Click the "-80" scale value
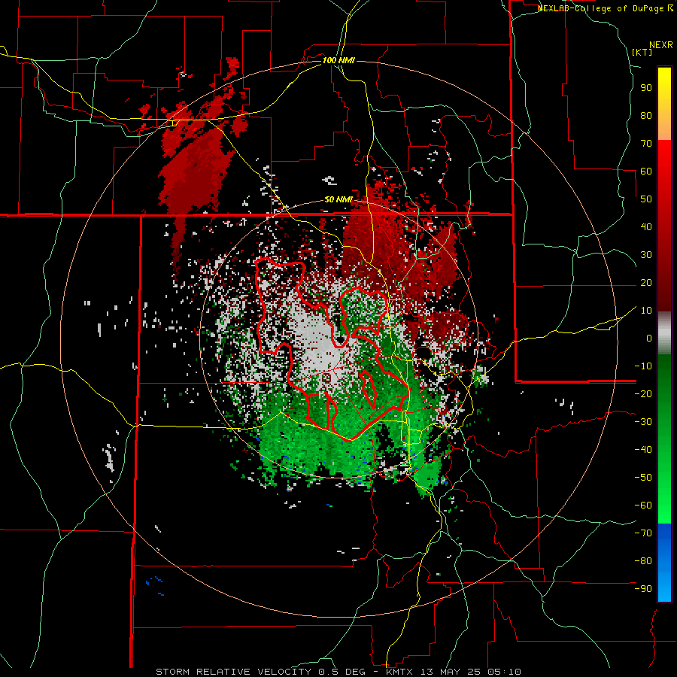Image resolution: width=677 pixels, height=677 pixels. pyautogui.click(x=643, y=561)
